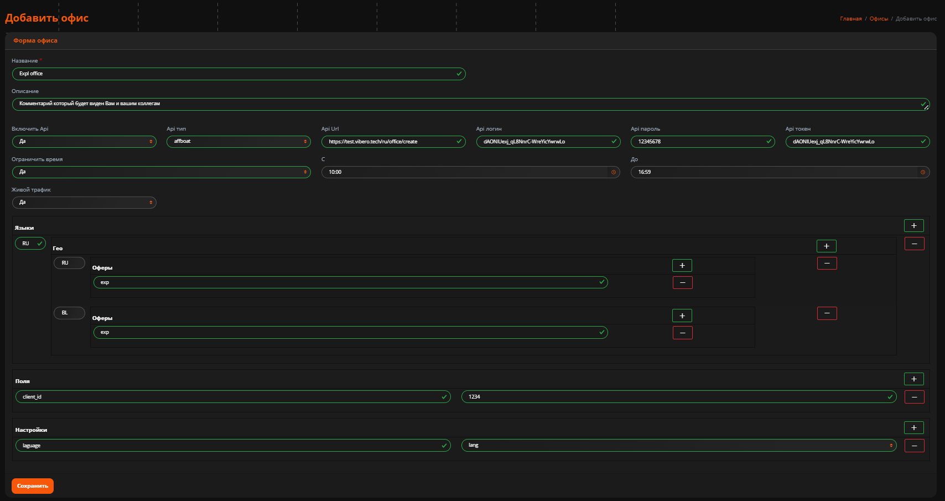Add an offer under RU geo

682,266
